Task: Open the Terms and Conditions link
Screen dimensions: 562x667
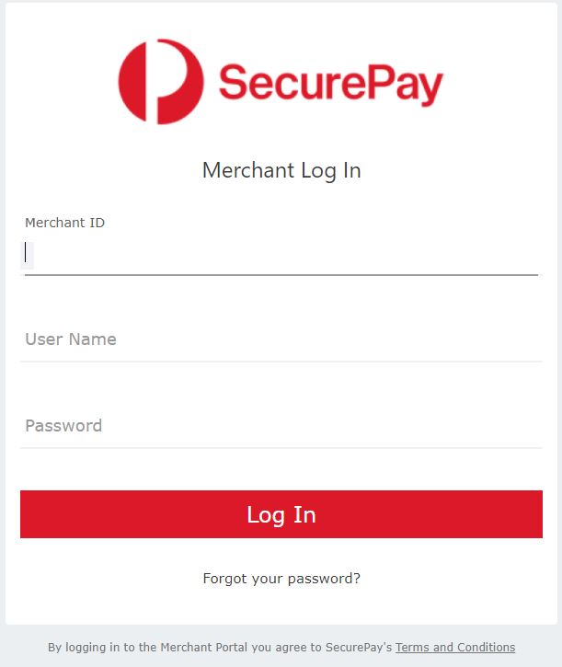Action: coord(455,647)
